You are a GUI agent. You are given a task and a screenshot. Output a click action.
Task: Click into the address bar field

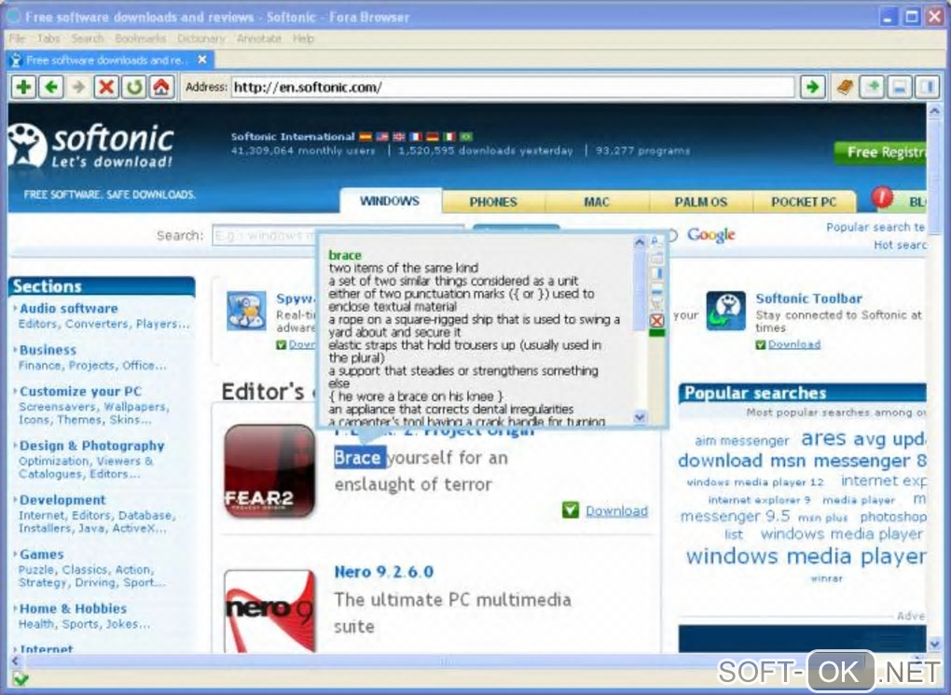pos(513,88)
